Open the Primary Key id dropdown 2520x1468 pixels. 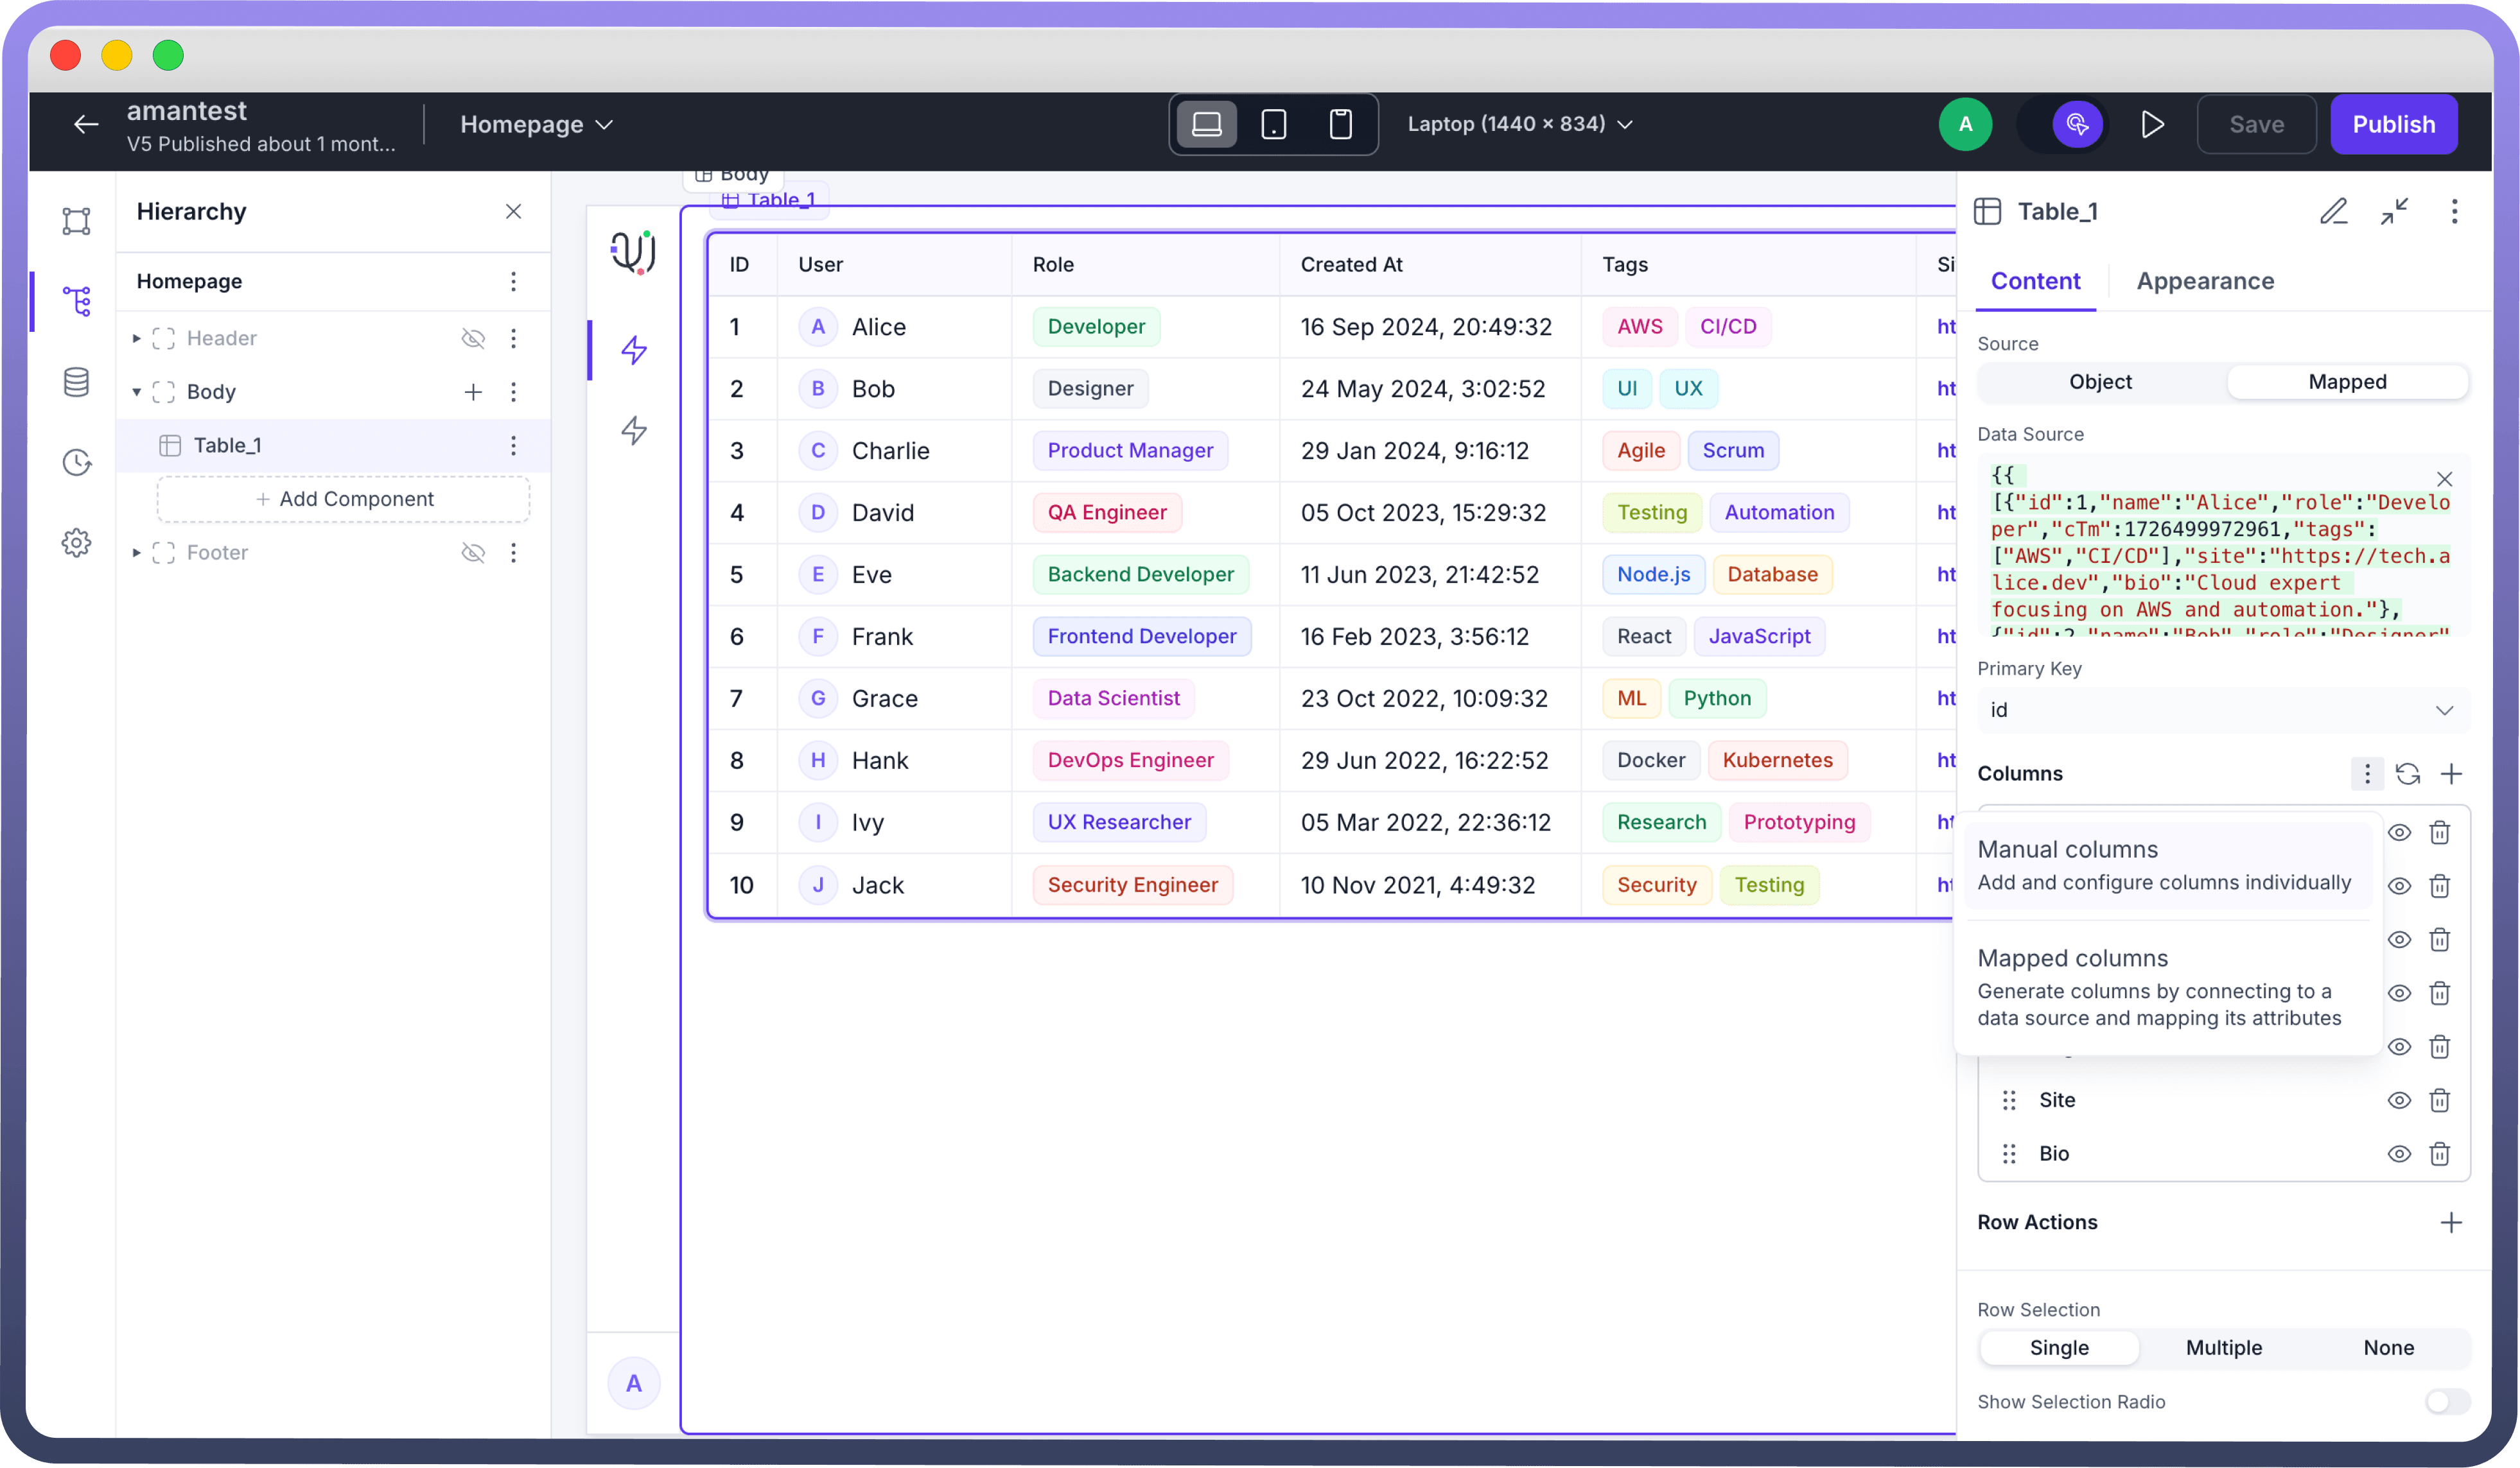pyautogui.click(x=2223, y=709)
